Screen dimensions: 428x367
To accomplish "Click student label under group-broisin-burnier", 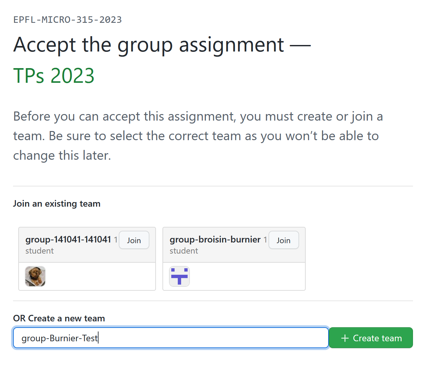I will click(x=184, y=251).
